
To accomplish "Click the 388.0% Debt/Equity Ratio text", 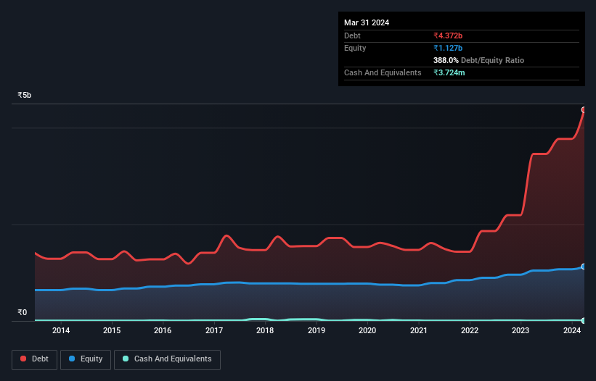I will (x=478, y=60).
